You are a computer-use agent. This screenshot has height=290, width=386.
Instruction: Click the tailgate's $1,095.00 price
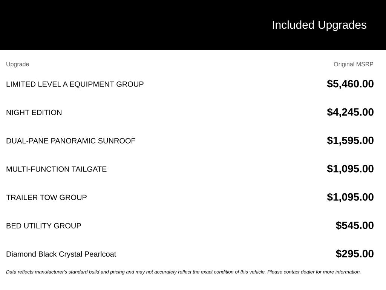click(x=350, y=169)
